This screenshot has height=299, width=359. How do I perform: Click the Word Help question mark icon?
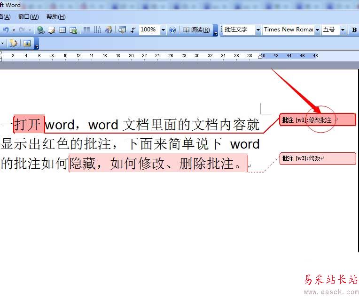coord(172,30)
